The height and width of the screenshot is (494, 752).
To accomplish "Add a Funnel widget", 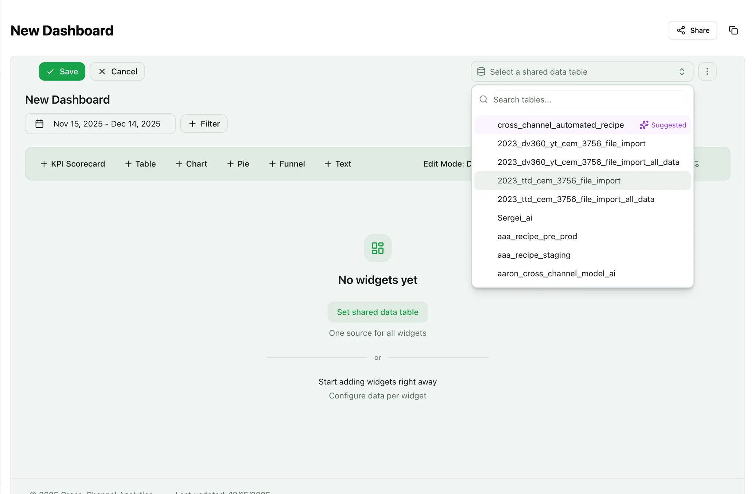I will coord(287,164).
